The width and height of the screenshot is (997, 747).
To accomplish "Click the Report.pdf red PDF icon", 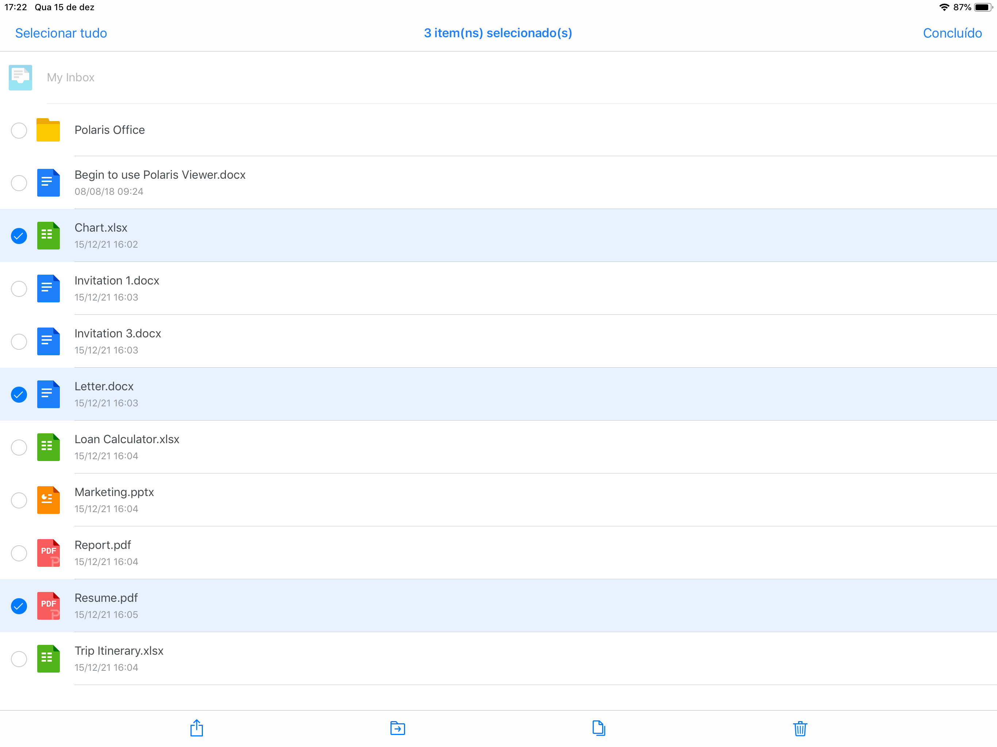I will tap(48, 553).
